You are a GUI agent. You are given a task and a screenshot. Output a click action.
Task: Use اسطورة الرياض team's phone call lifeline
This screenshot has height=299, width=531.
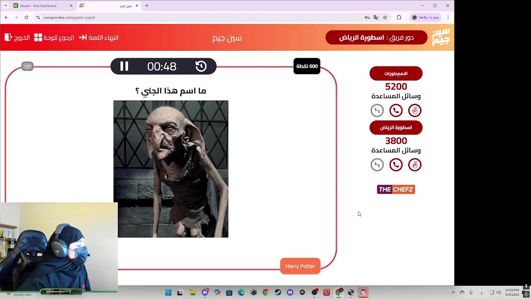pos(396,165)
